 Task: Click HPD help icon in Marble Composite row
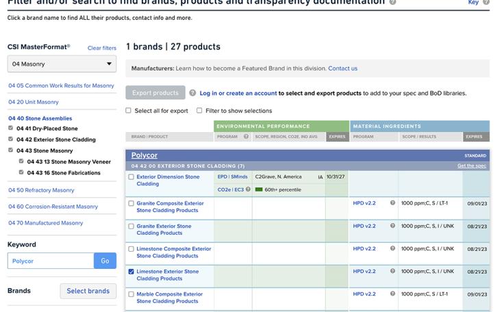click(392, 294)
